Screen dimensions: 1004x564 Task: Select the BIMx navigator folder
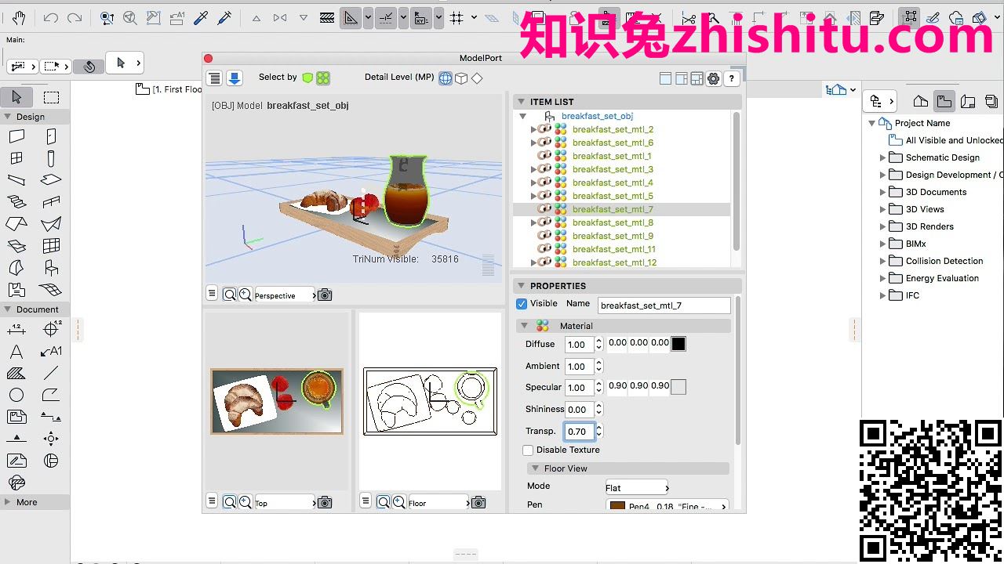pos(915,244)
